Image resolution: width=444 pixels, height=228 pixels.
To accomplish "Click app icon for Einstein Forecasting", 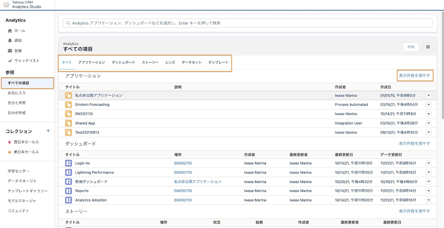I will (x=69, y=105).
